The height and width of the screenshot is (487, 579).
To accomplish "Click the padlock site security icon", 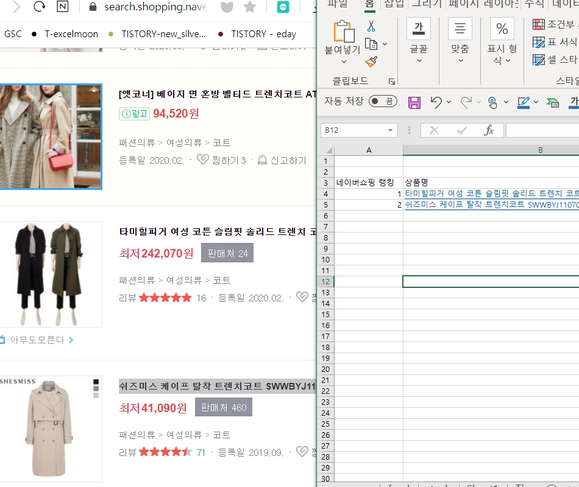I will pos(93,7).
